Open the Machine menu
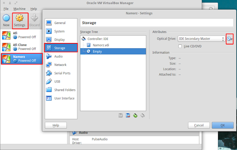Screen dimensions: 237x150 pyautogui.click(x=19, y=9)
